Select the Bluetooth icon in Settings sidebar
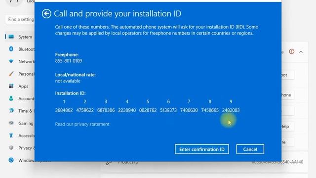The height and width of the screenshot is (178, 316). 11,49
